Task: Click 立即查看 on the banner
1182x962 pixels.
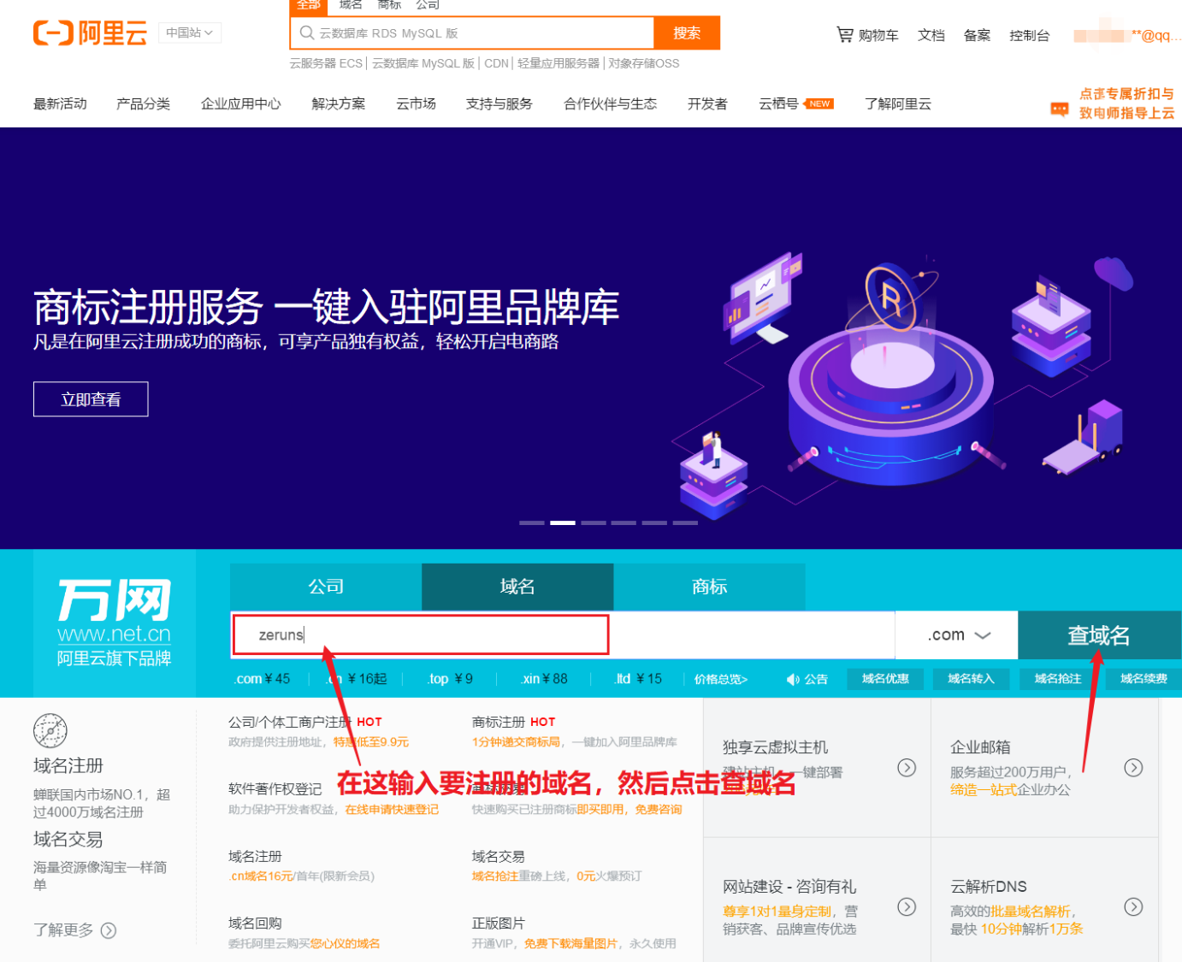Action: pos(91,398)
